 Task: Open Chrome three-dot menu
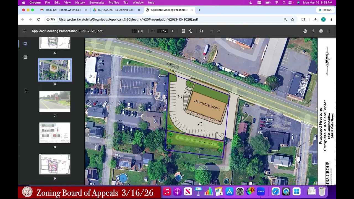331,19
